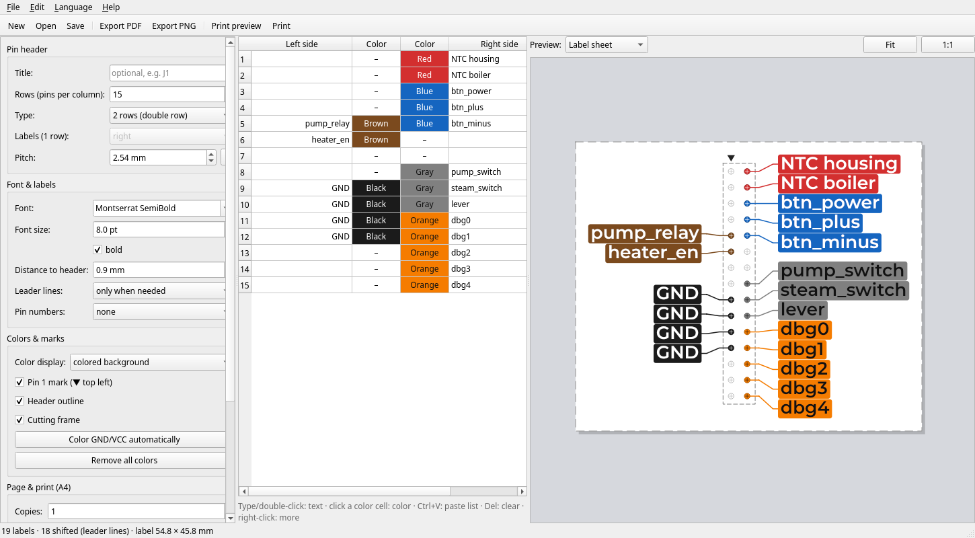Viewport: 975px width, 538px height.
Task: Toggle the bold checkbox
Action: point(97,249)
